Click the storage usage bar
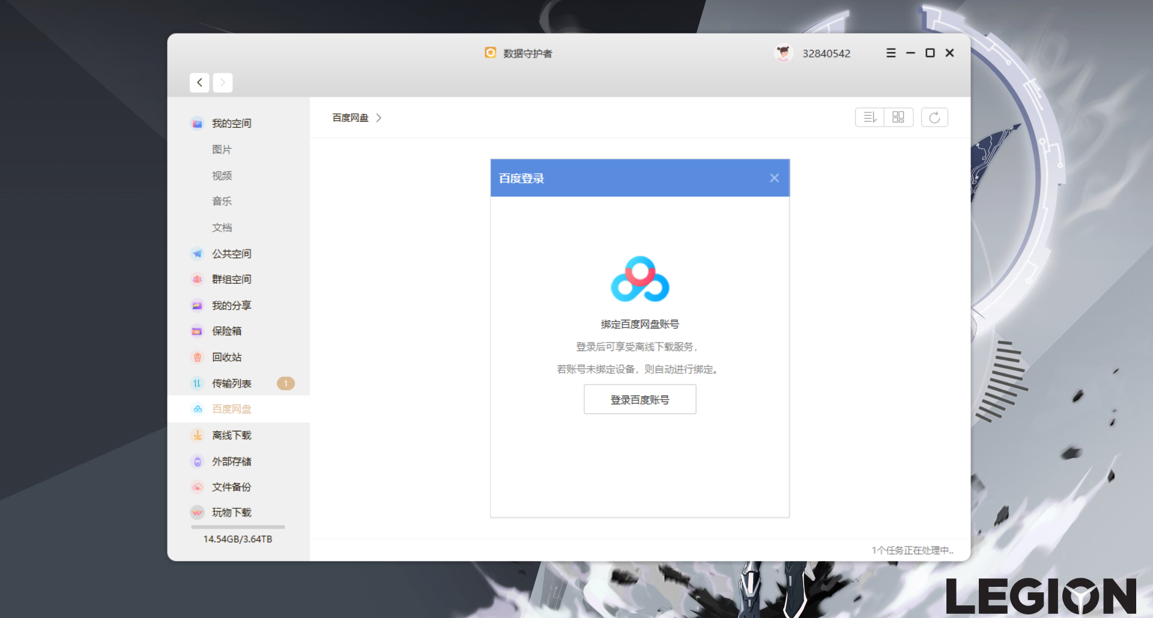The width and height of the screenshot is (1153, 618). [238, 527]
